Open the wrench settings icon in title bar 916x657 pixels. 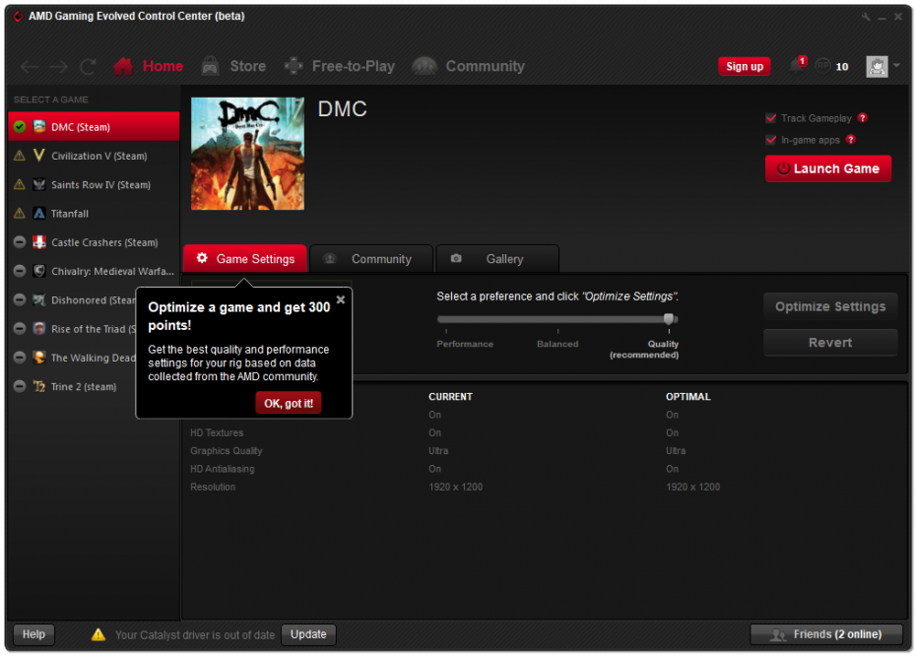(x=866, y=17)
